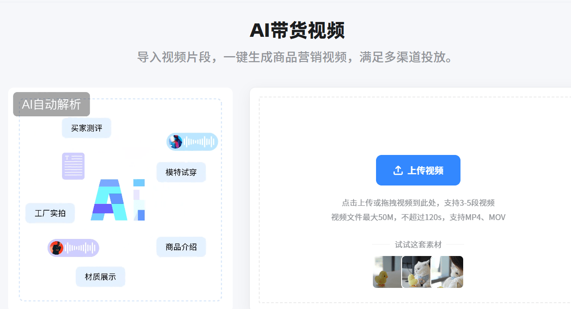
Task: Open the white cat sample thumbnail
Action: pyautogui.click(x=416, y=272)
